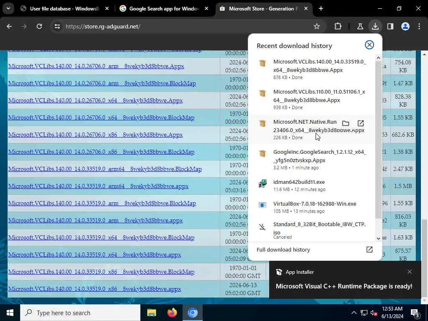Download VCLibs 33519.0 x64 BlockMap link

pyautogui.click(x=101, y=238)
